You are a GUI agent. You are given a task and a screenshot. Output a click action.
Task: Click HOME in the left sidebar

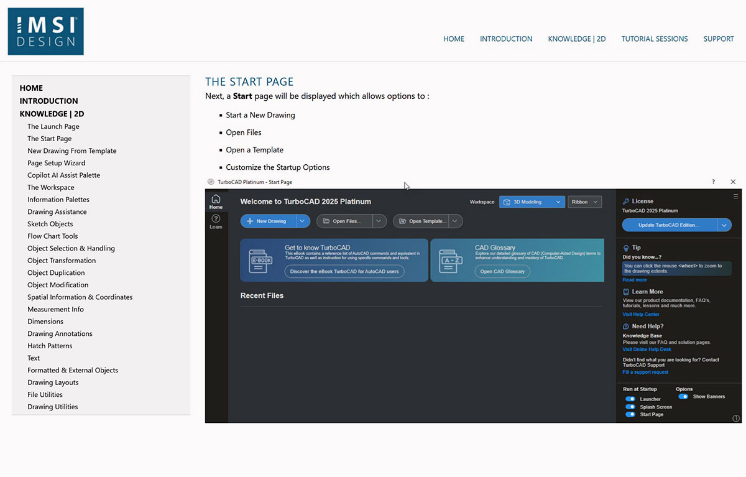pyautogui.click(x=31, y=88)
